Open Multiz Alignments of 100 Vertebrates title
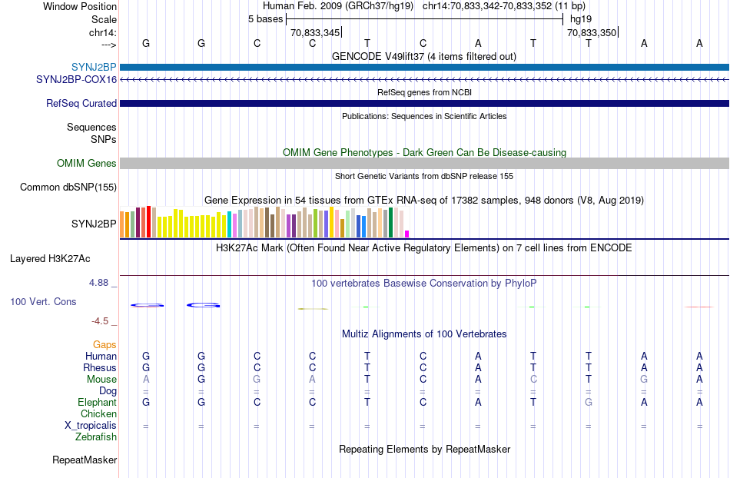 424,334
